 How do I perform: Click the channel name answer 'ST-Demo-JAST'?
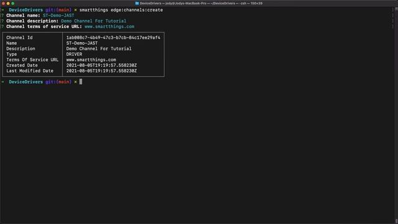pyautogui.click(x=58, y=16)
